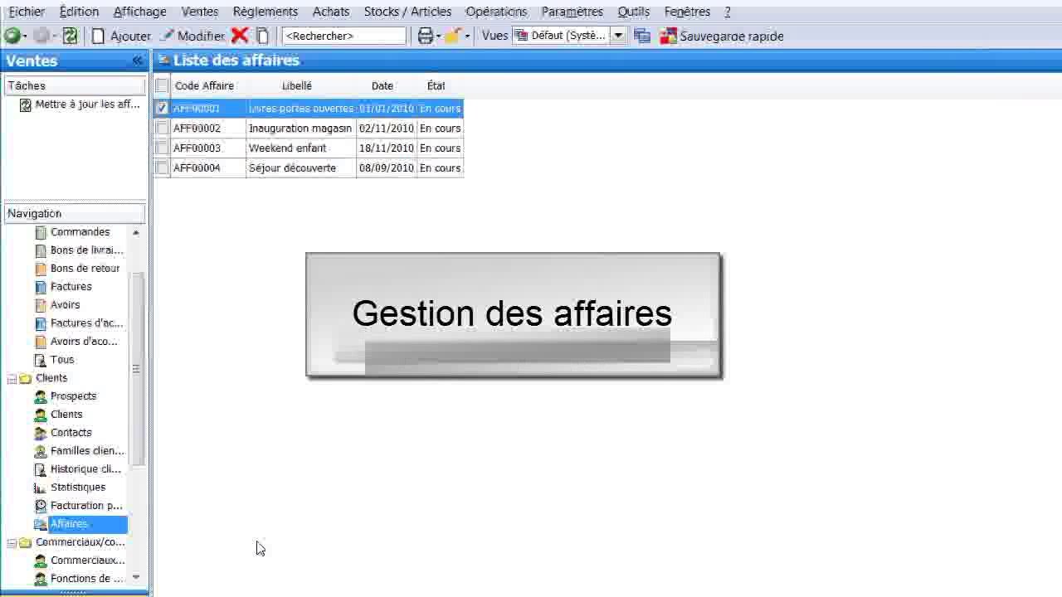The image size is (1062, 597).
Task: Click Avoirs d'aco... icon
Action: pos(41,342)
